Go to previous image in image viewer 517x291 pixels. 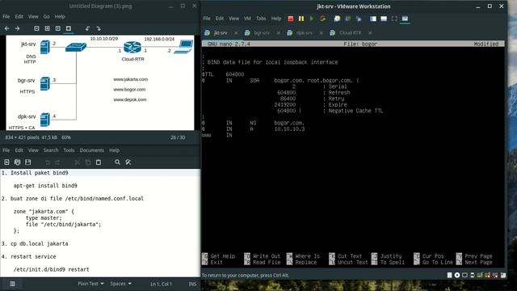click(7, 29)
